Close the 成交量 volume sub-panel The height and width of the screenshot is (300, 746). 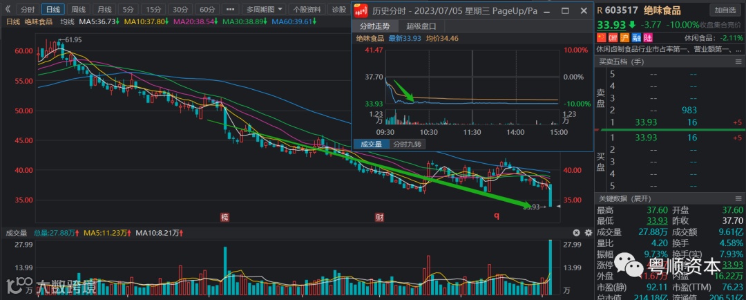point(576,233)
